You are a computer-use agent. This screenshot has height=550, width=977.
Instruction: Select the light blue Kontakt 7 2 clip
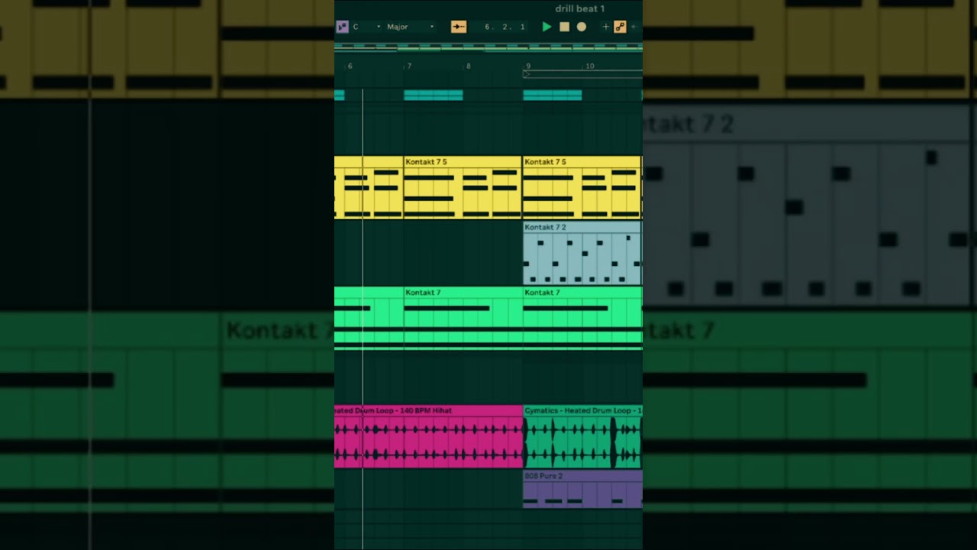pyautogui.click(x=582, y=254)
